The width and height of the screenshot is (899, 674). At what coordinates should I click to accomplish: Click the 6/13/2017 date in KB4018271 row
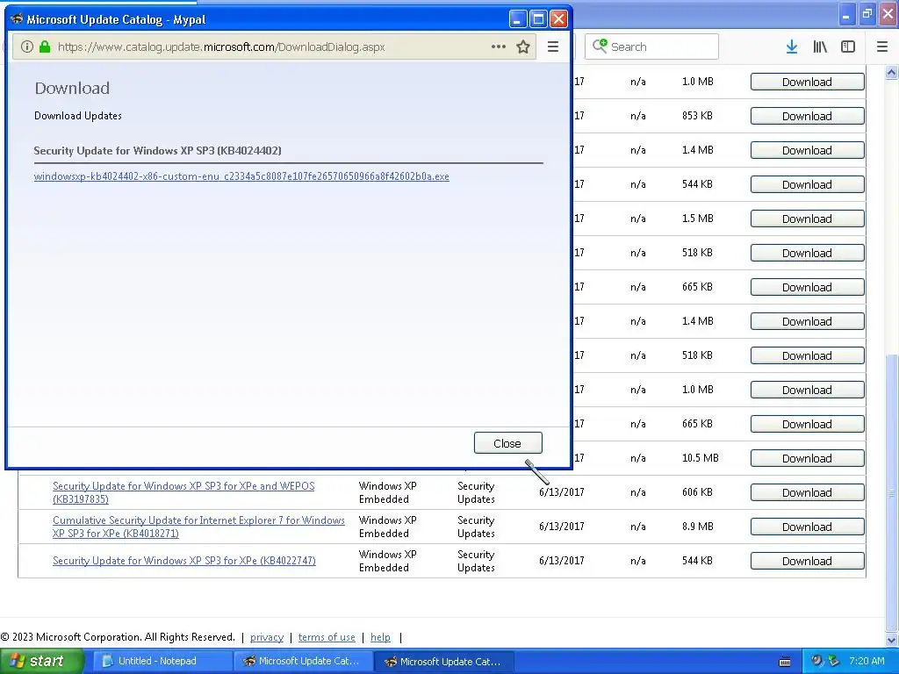click(561, 527)
